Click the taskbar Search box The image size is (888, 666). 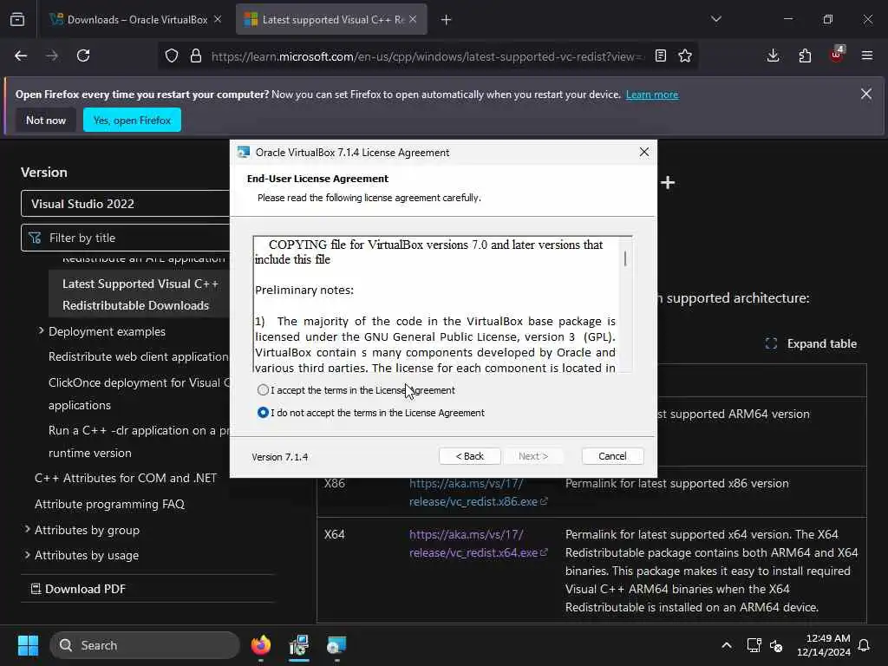tap(145, 645)
